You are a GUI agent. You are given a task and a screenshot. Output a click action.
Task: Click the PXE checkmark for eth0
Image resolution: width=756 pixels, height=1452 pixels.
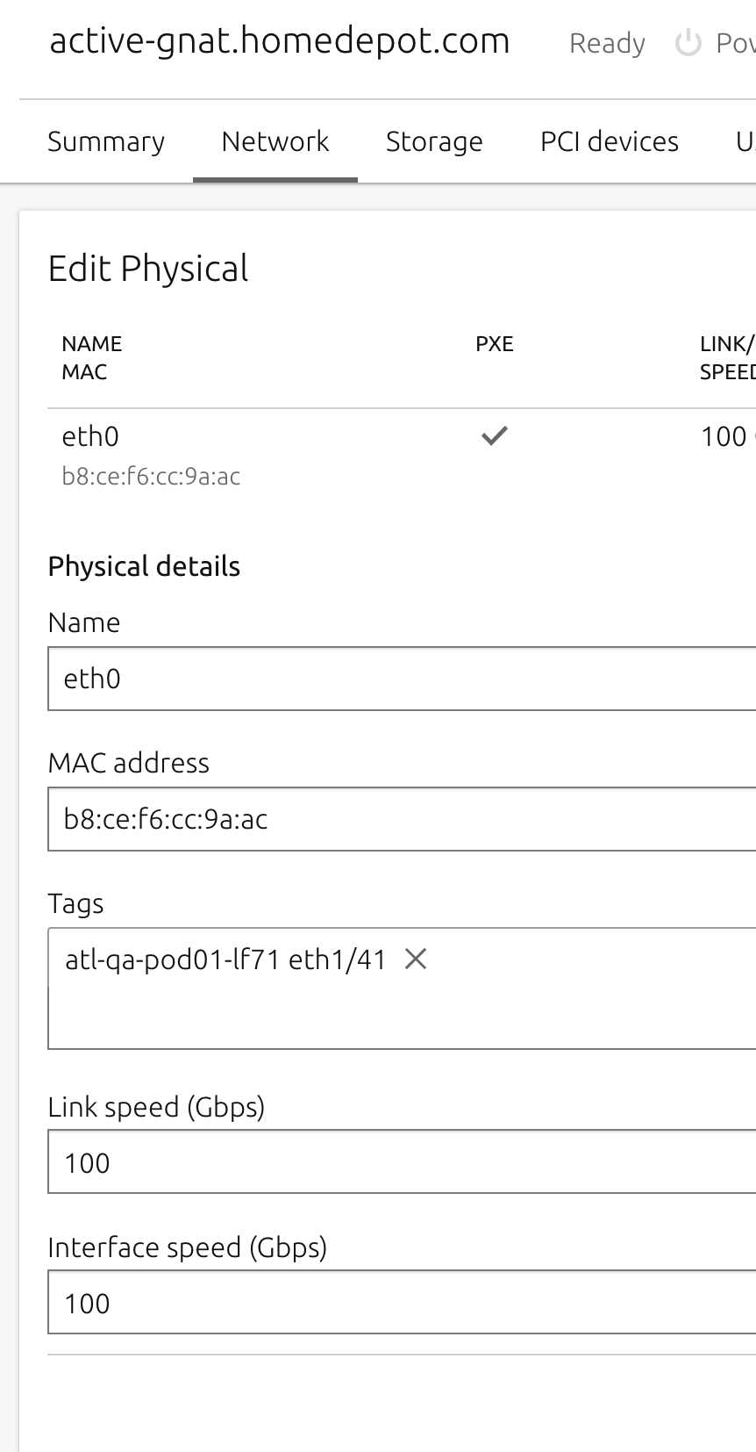click(495, 435)
